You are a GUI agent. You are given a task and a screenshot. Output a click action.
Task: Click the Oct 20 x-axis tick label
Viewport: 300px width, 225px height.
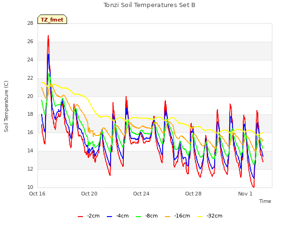coord(89,194)
